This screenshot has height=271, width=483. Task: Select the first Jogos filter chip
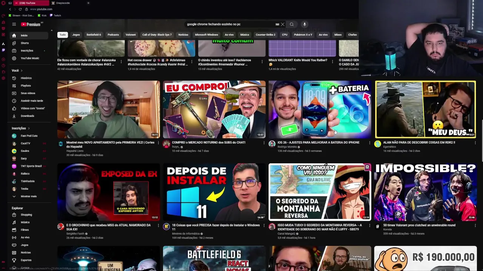76,35
